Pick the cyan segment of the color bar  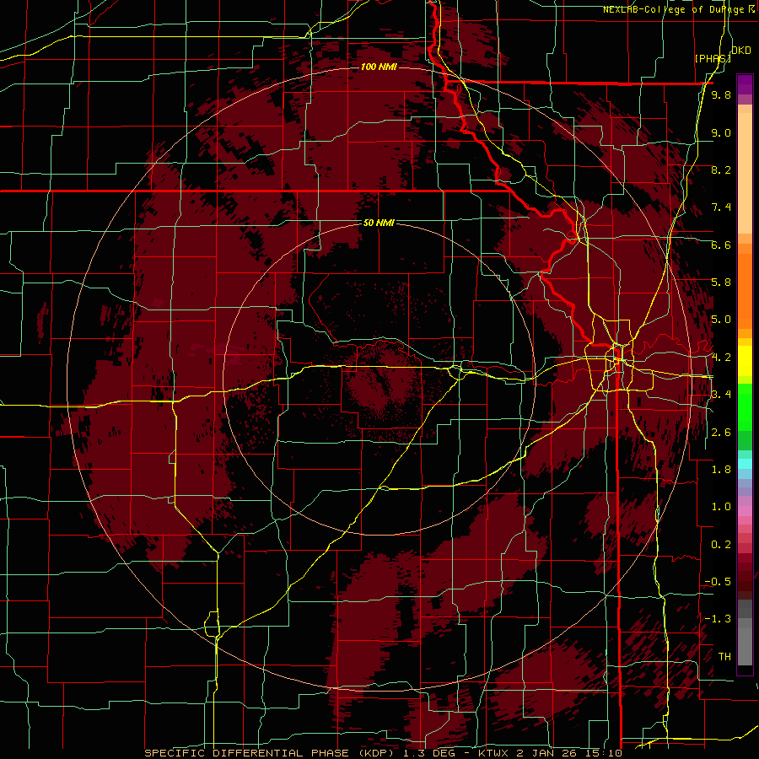click(745, 464)
